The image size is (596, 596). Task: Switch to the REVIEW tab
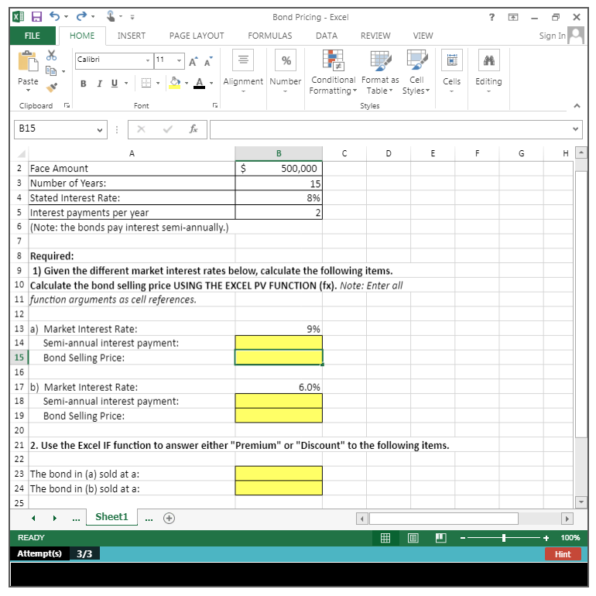tap(375, 36)
